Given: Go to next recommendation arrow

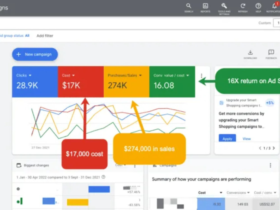Looking at the screenshot, I should 274,148.
